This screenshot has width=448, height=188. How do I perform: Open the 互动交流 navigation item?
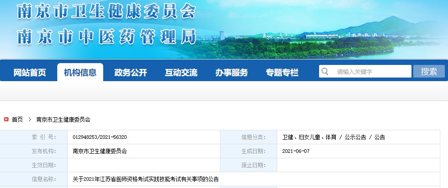[x=181, y=73]
